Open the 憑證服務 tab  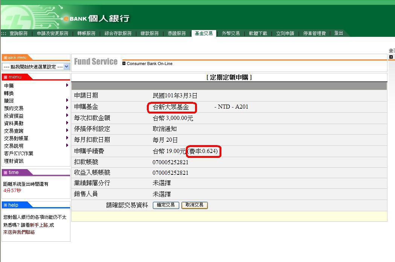177,33
